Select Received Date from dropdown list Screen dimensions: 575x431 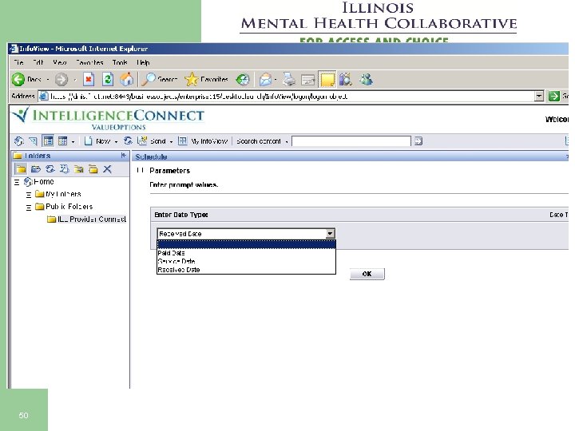(x=246, y=270)
